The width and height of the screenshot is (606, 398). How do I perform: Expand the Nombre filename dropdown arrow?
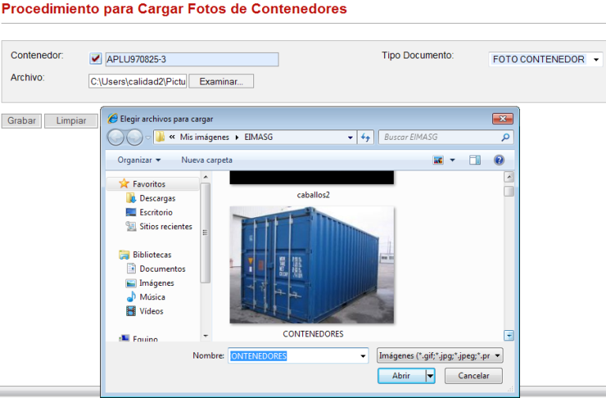(x=363, y=356)
